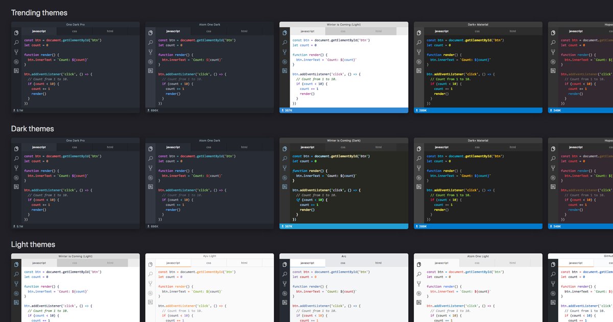Switch to html tab in Trending One Dark Pro card
Viewport: 613px width, 322px height.
(110, 31)
